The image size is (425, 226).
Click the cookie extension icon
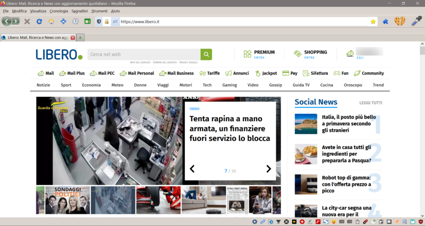(x=400, y=21)
